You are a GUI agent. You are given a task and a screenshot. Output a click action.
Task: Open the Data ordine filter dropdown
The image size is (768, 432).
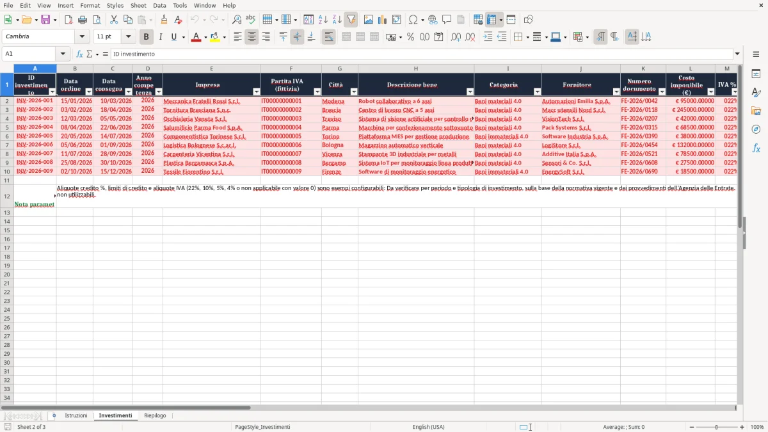click(x=89, y=92)
